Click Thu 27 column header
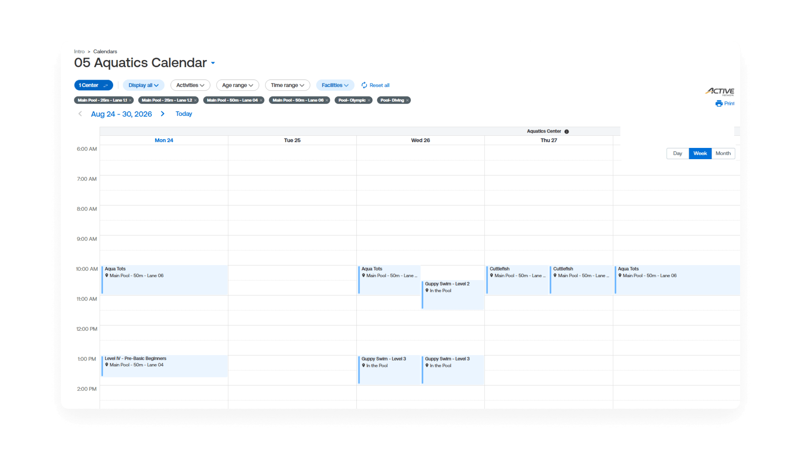Image resolution: width=801 pixels, height=450 pixels. coord(549,140)
